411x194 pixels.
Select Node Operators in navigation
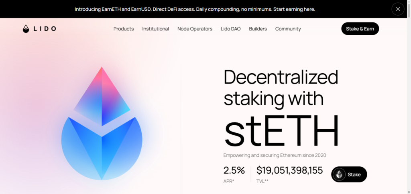point(195,29)
